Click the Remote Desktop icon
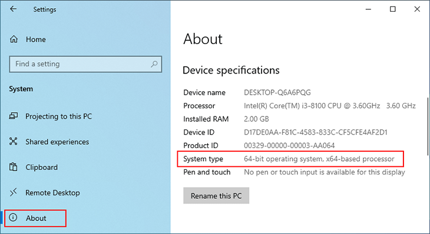Image resolution: width=430 pixels, height=234 pixels. coord(13,192)
